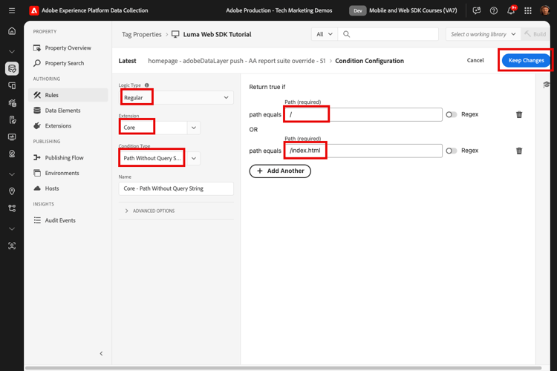Open the location pin icon in left rail
This screenshot has height=371, width=557.
click(12, 191)
